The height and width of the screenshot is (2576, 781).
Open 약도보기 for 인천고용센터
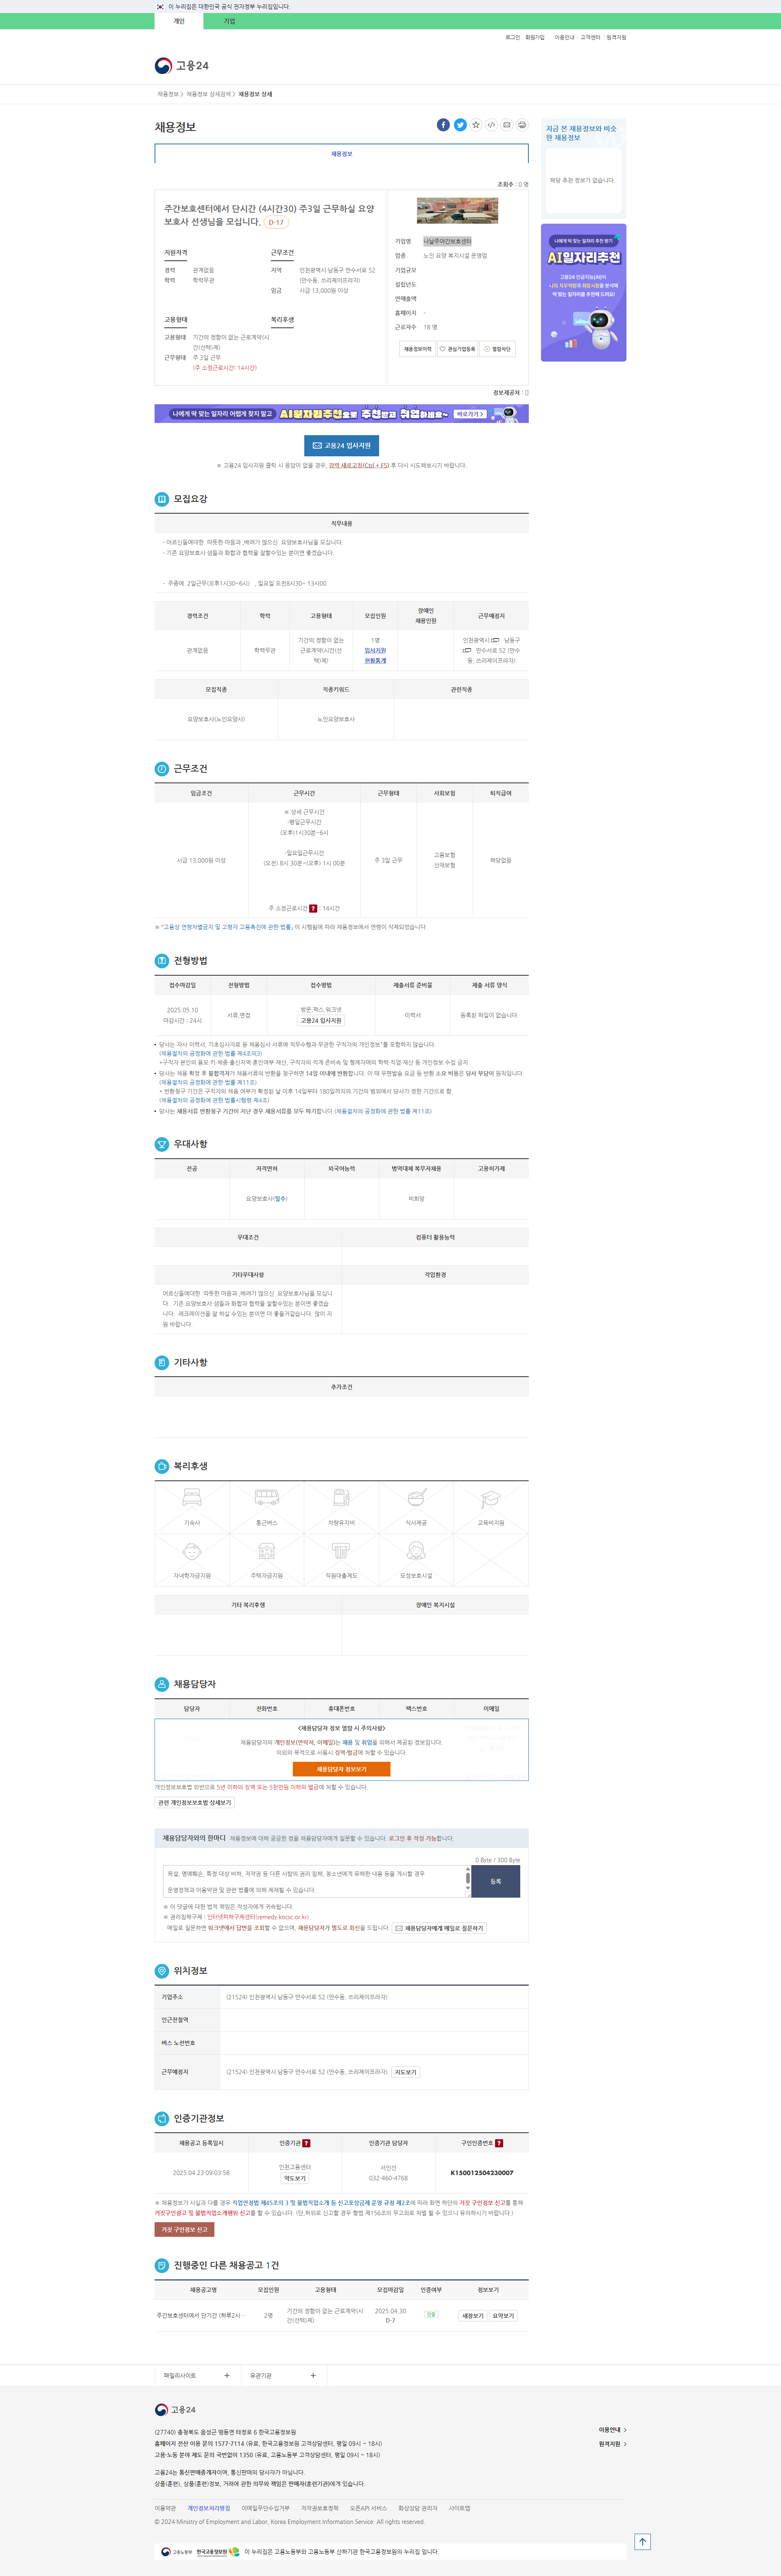coord(295,2178)
